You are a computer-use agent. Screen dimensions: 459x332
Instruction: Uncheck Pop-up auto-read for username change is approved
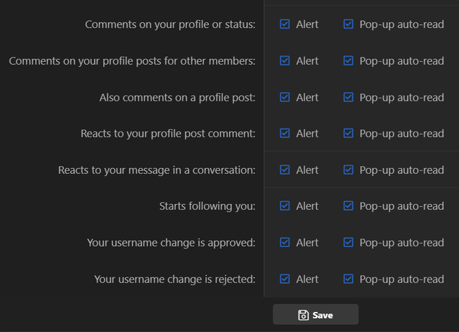(348, 242)
